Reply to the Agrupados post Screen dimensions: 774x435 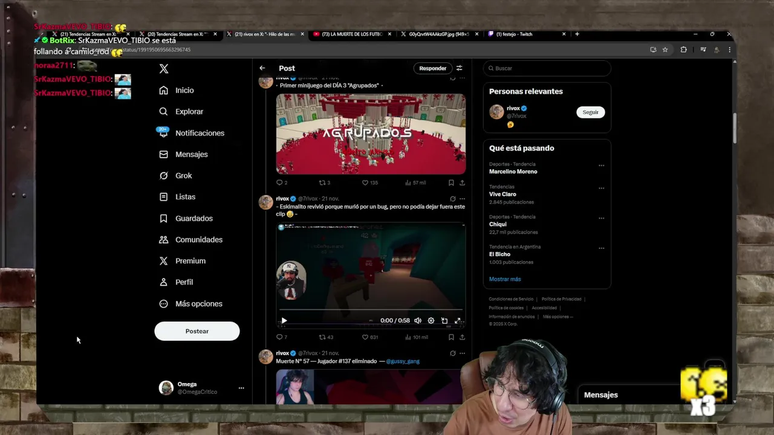282,182
